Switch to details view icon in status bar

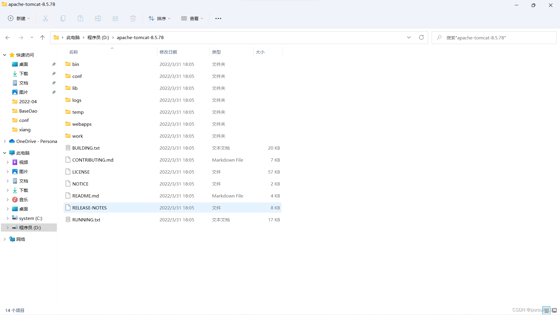pyautogui.click(x=546, y=310)
